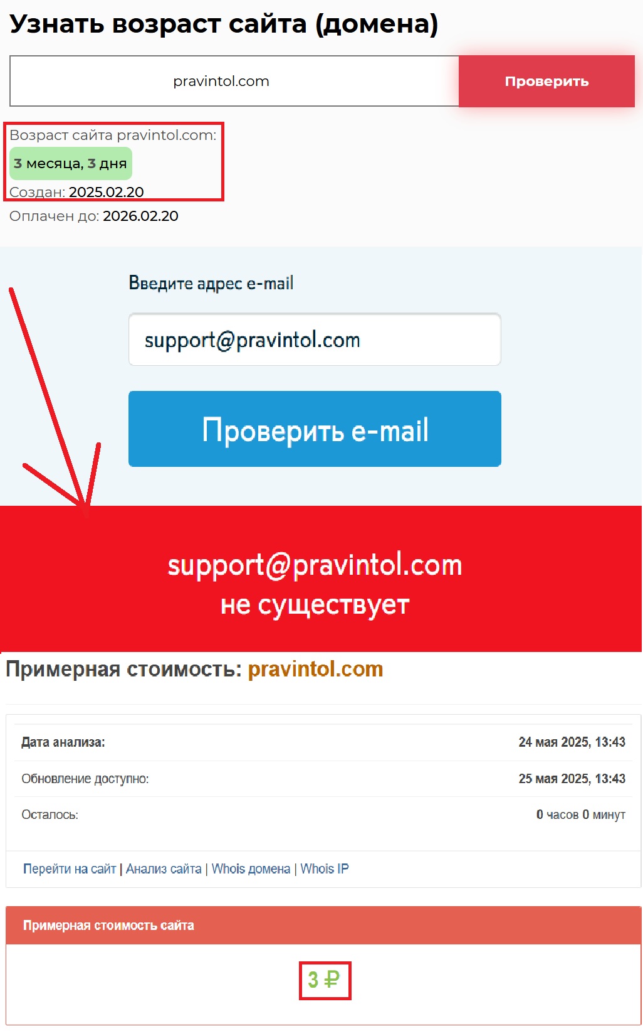Click the pravintol.com domain input field
Viewport: 643px width, 1031px height.
click(x=234, y=81)
